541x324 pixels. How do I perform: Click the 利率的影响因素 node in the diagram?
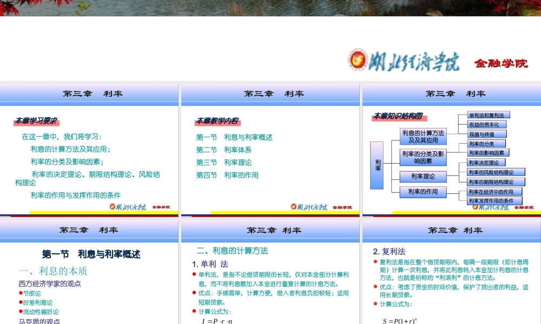click(487, 152)
